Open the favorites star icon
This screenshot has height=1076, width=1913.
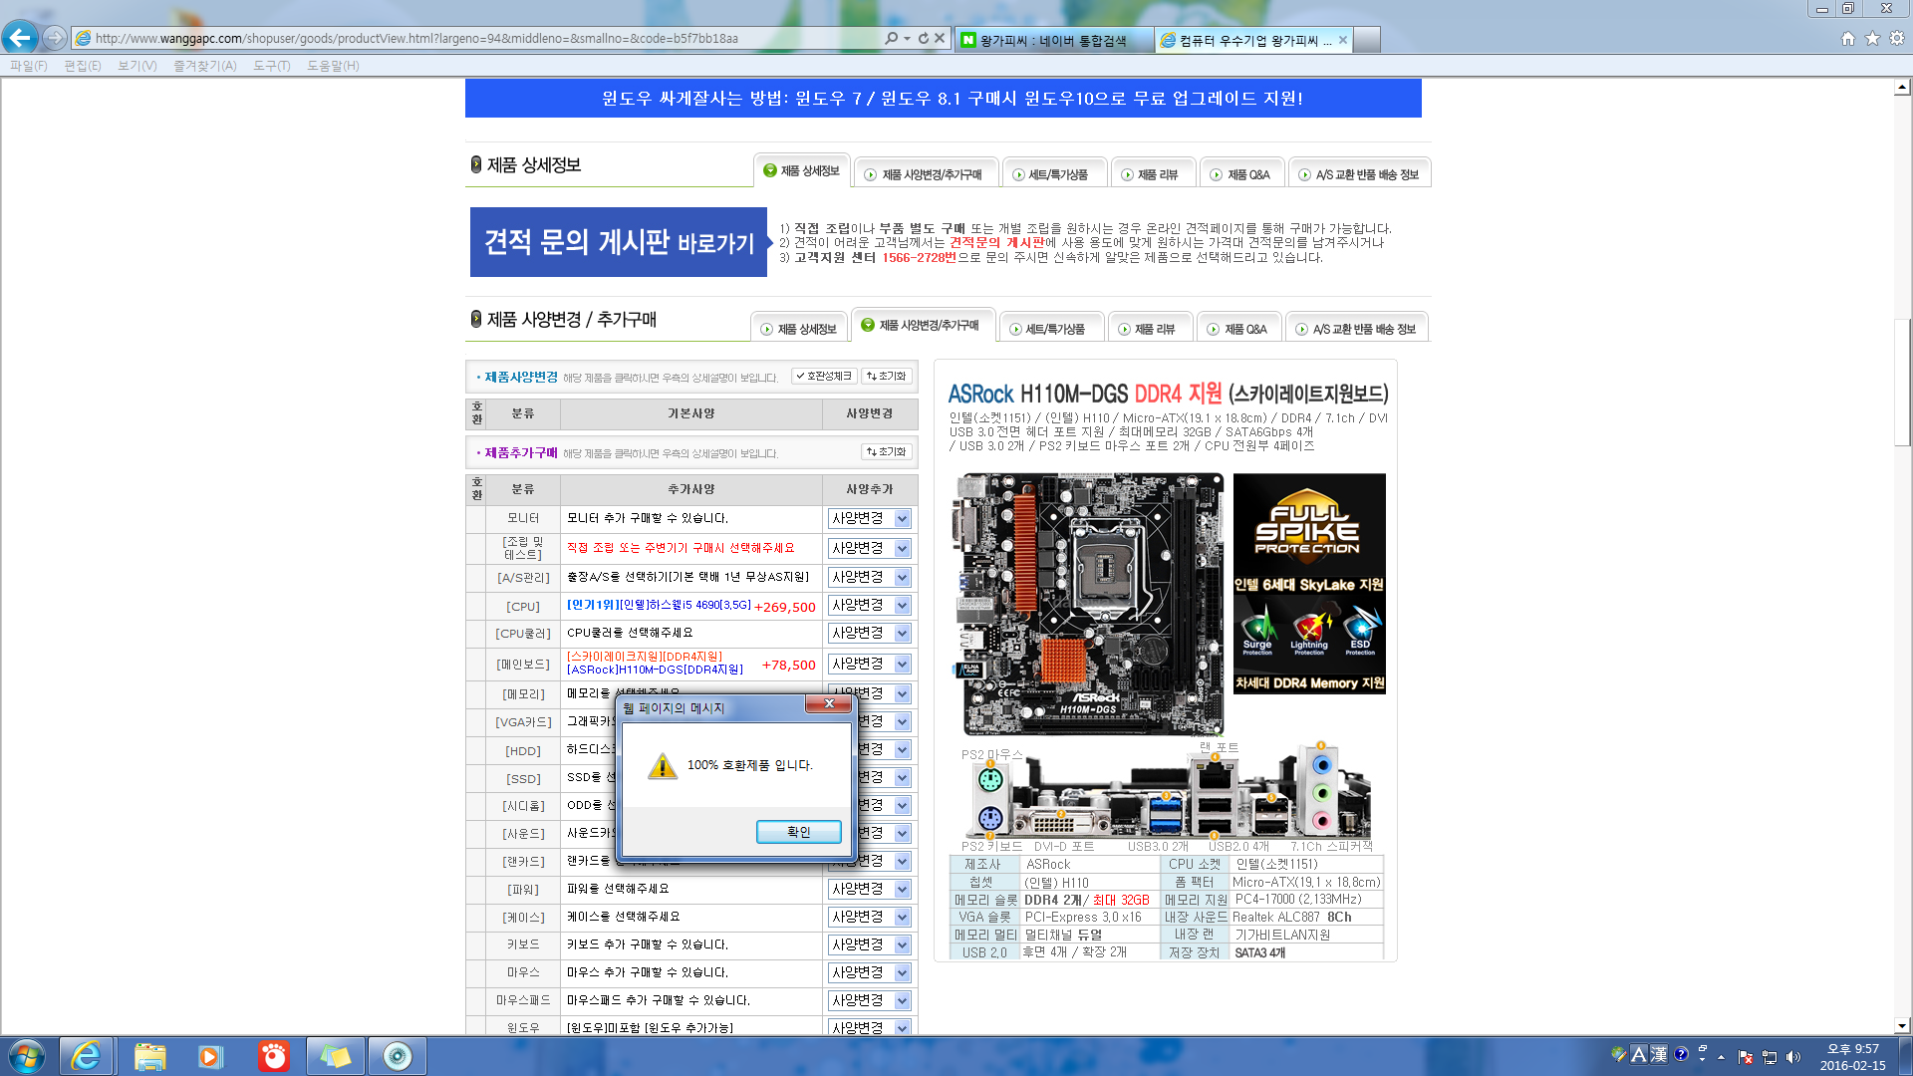point(1872,38)
